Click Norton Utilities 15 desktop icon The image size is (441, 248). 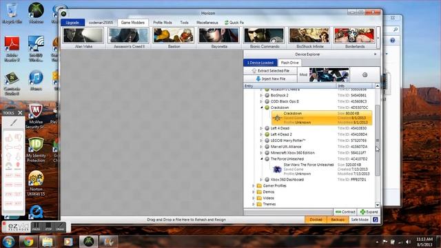(36, 183)
